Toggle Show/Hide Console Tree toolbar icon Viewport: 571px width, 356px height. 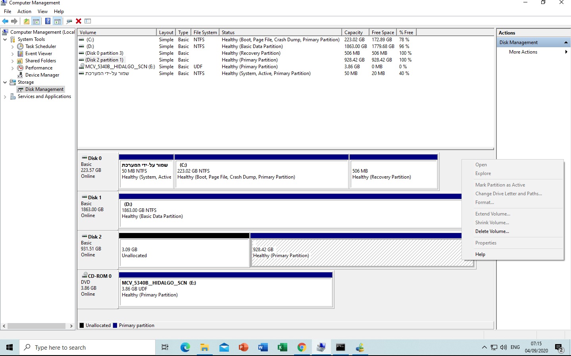pos(36,21)
